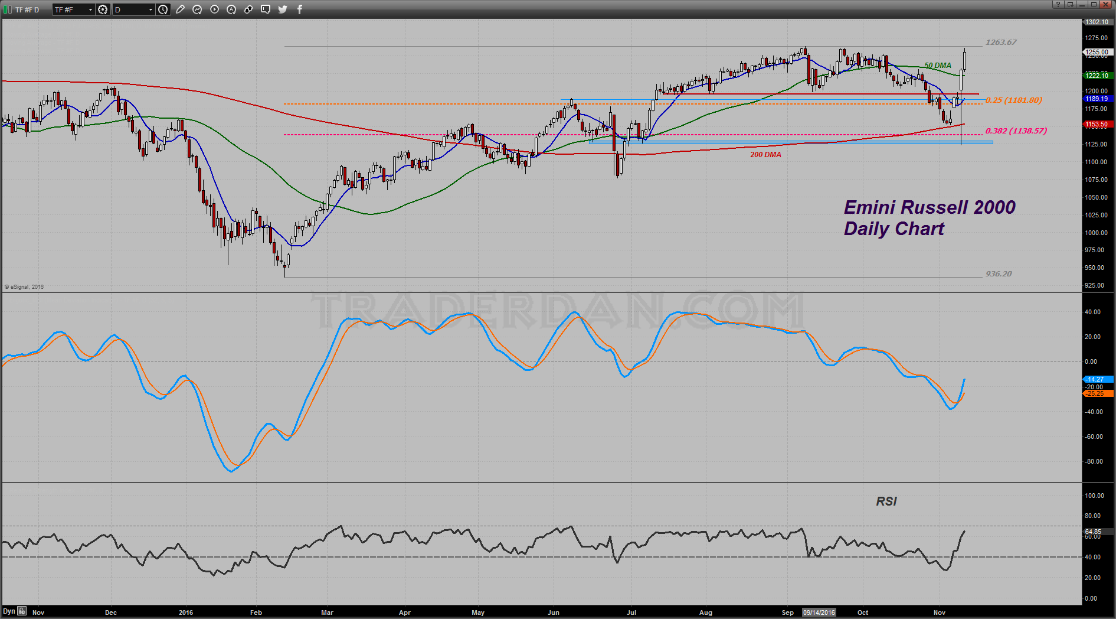This screenshot has height=619, width=1116.
Task: Open the comment speech bubble icon
Action: pos(266,9)
